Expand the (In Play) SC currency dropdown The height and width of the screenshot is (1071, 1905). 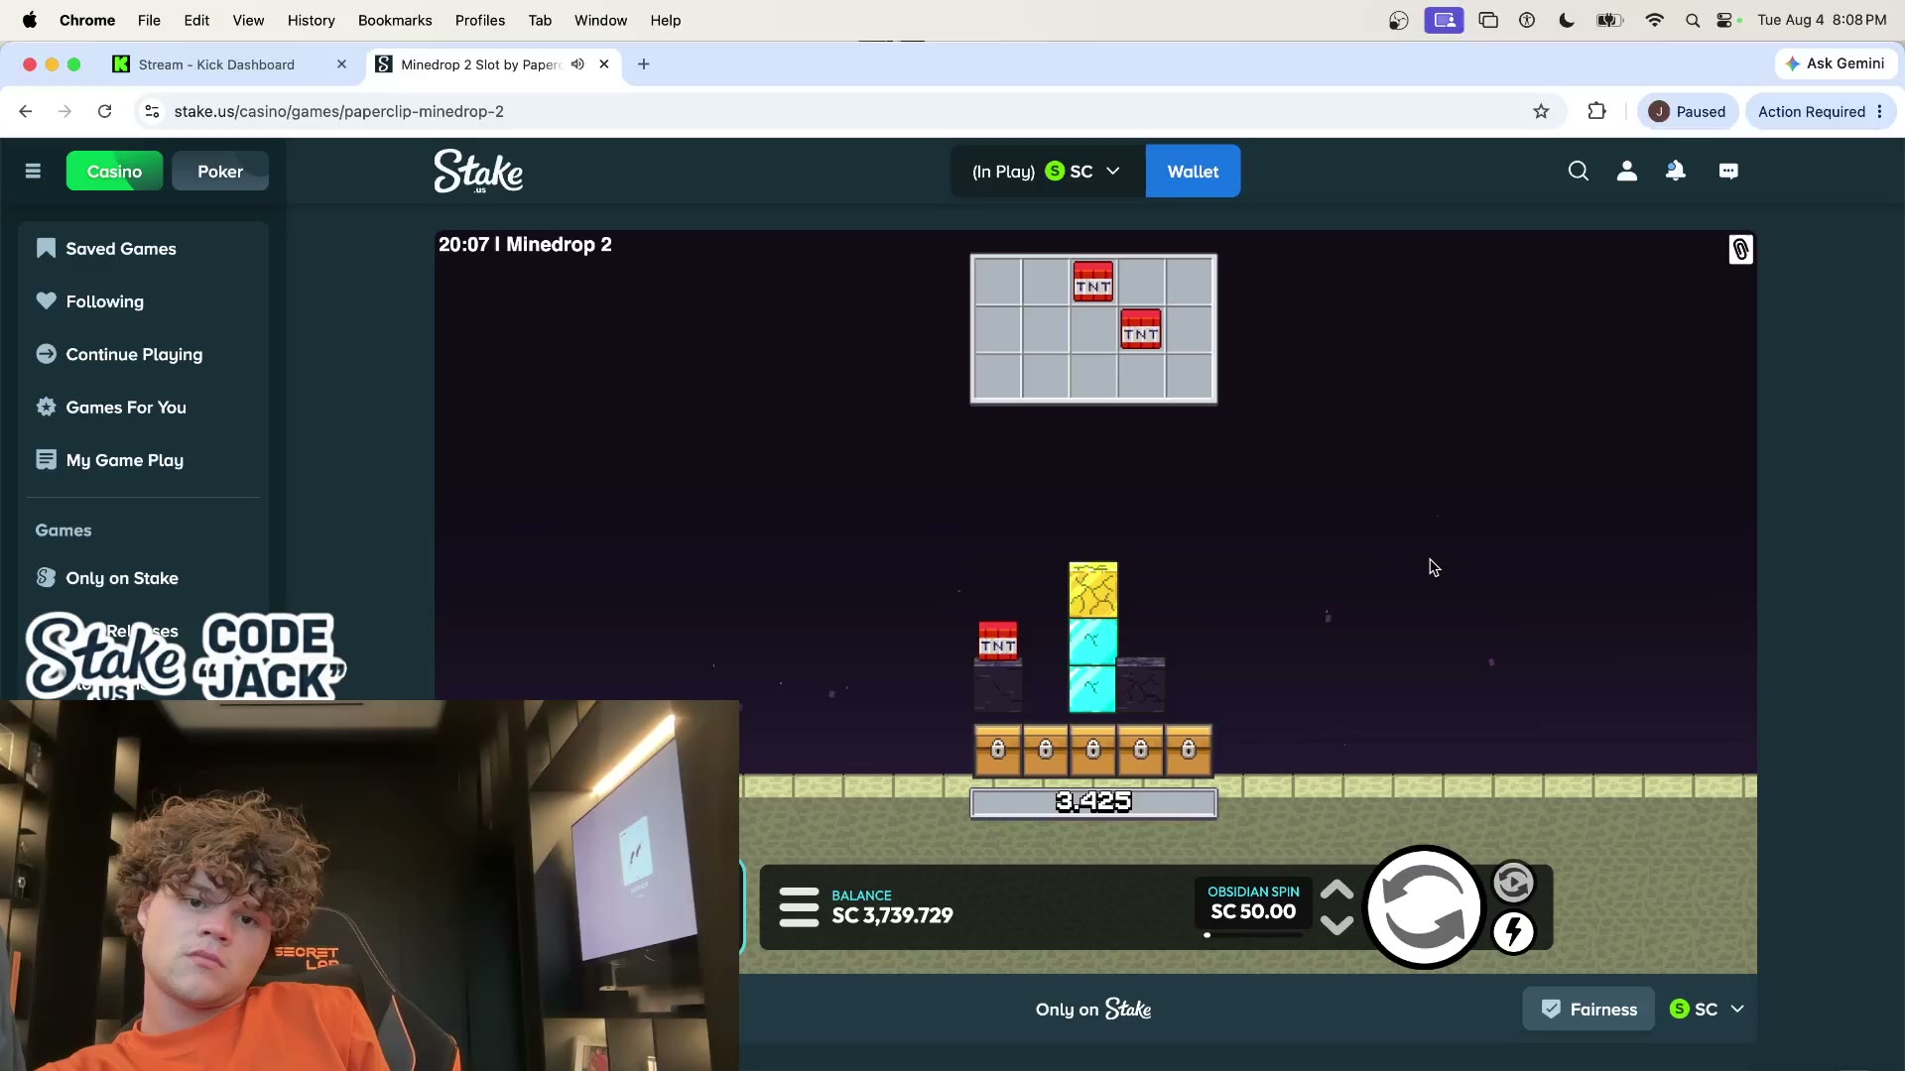(x=1047, y=172)
